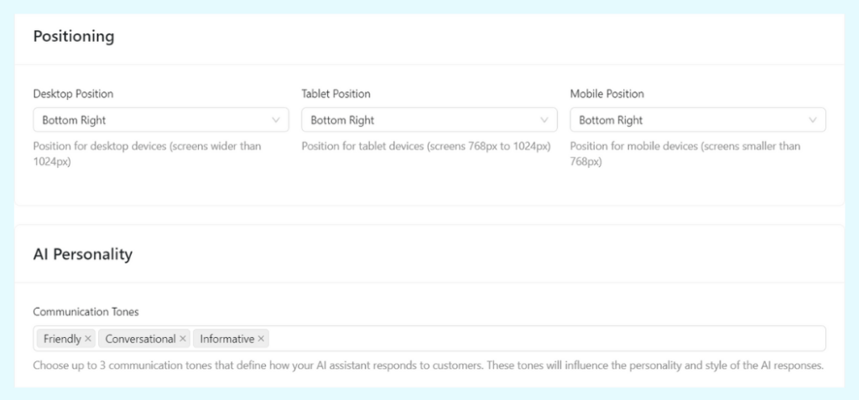Select the Informative tag label

tap(226, 339)
